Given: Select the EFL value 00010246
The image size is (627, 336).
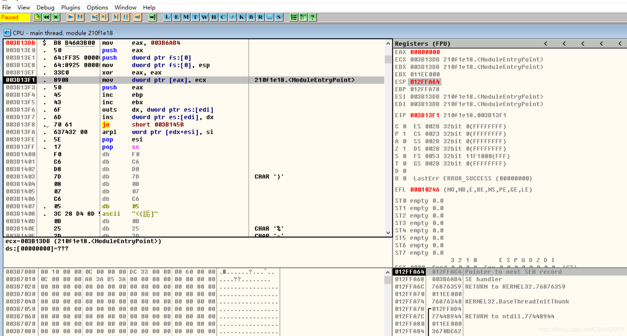Looking at the screenshot, I should [x=425, y=190].
